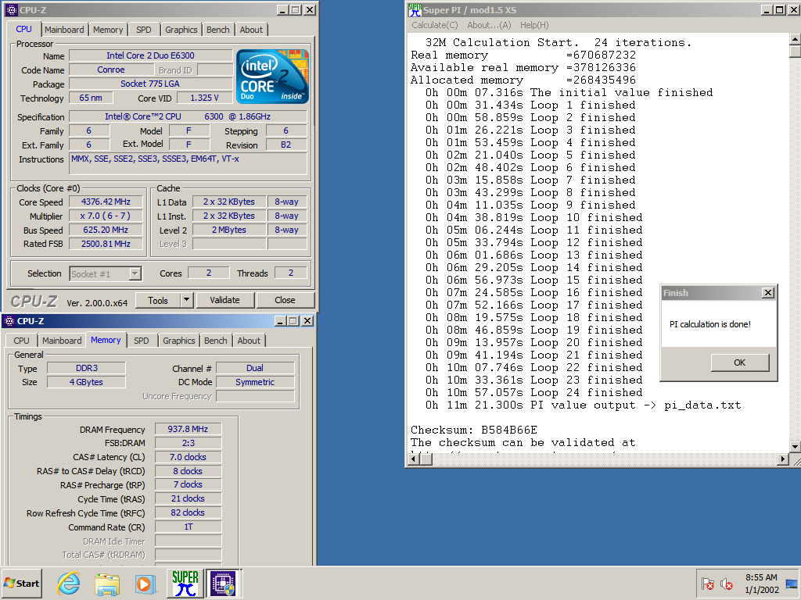Click the Core Speed value 4376.42 MHz
801x600 pixels.
[106, 202]
